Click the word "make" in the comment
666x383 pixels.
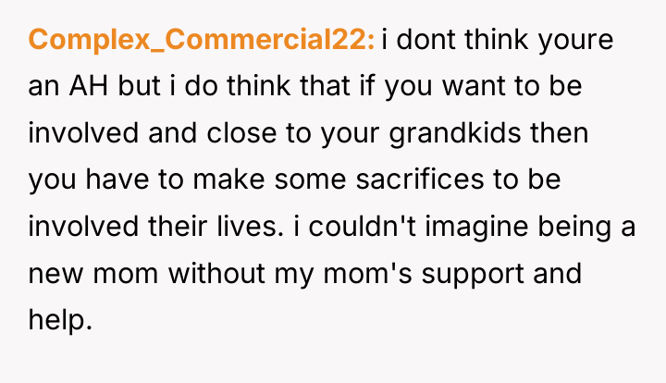coord(228,179)
